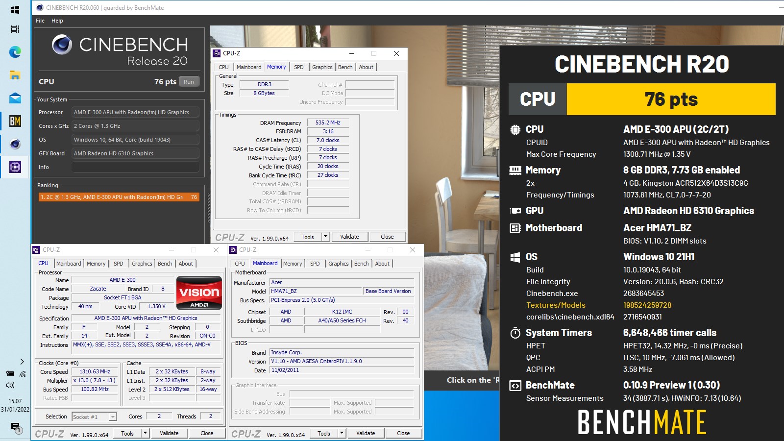Screen dimensions: 784x441
Task: Open Task View on the taskbar
Action: point(15,29)
